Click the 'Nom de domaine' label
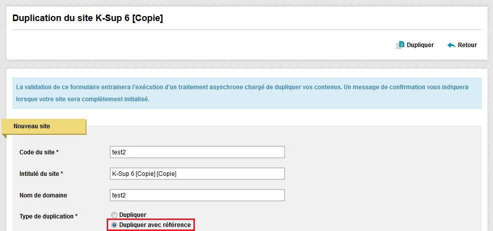The image size is (493, 231). click(43, 195)
